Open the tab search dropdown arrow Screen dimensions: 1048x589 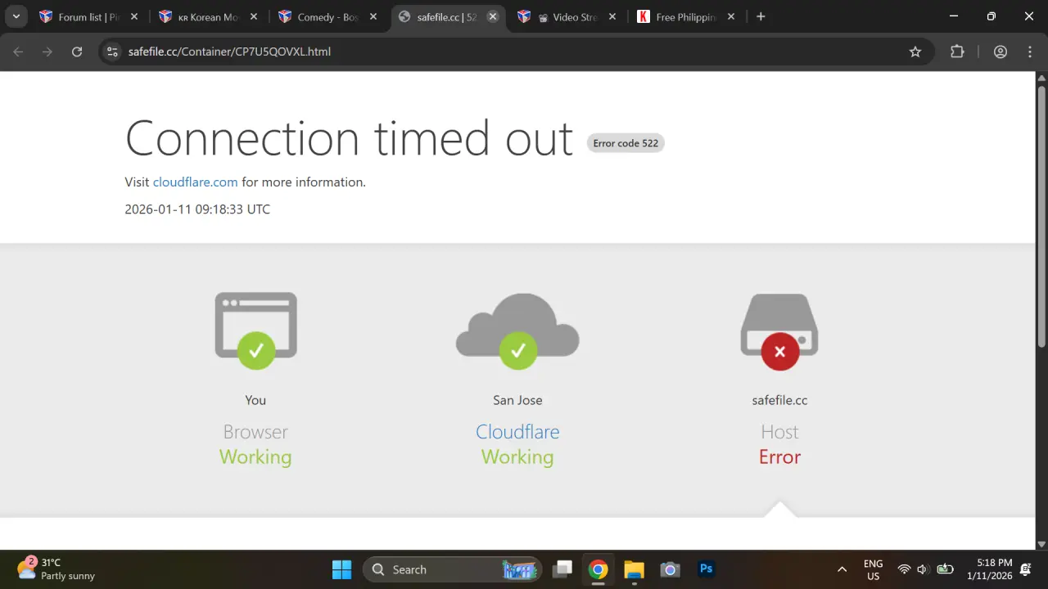[x=16, y=16]
